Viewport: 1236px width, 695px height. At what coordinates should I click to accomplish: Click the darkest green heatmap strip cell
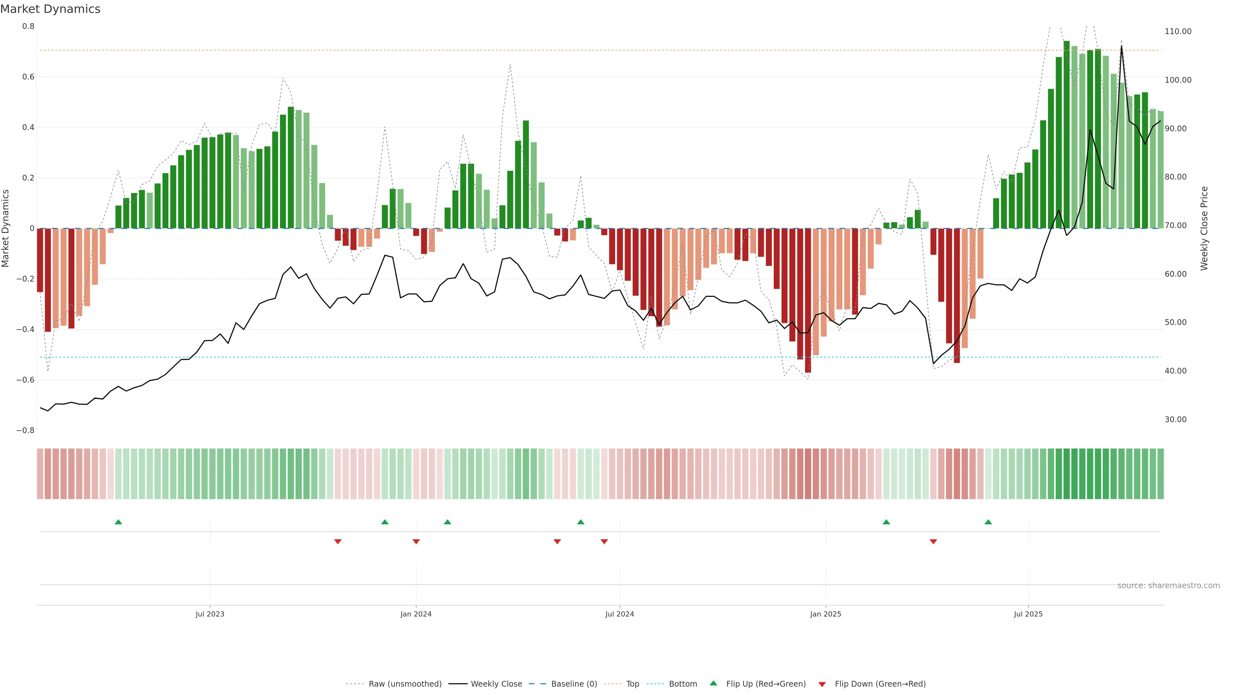[x=1067, y=474]
